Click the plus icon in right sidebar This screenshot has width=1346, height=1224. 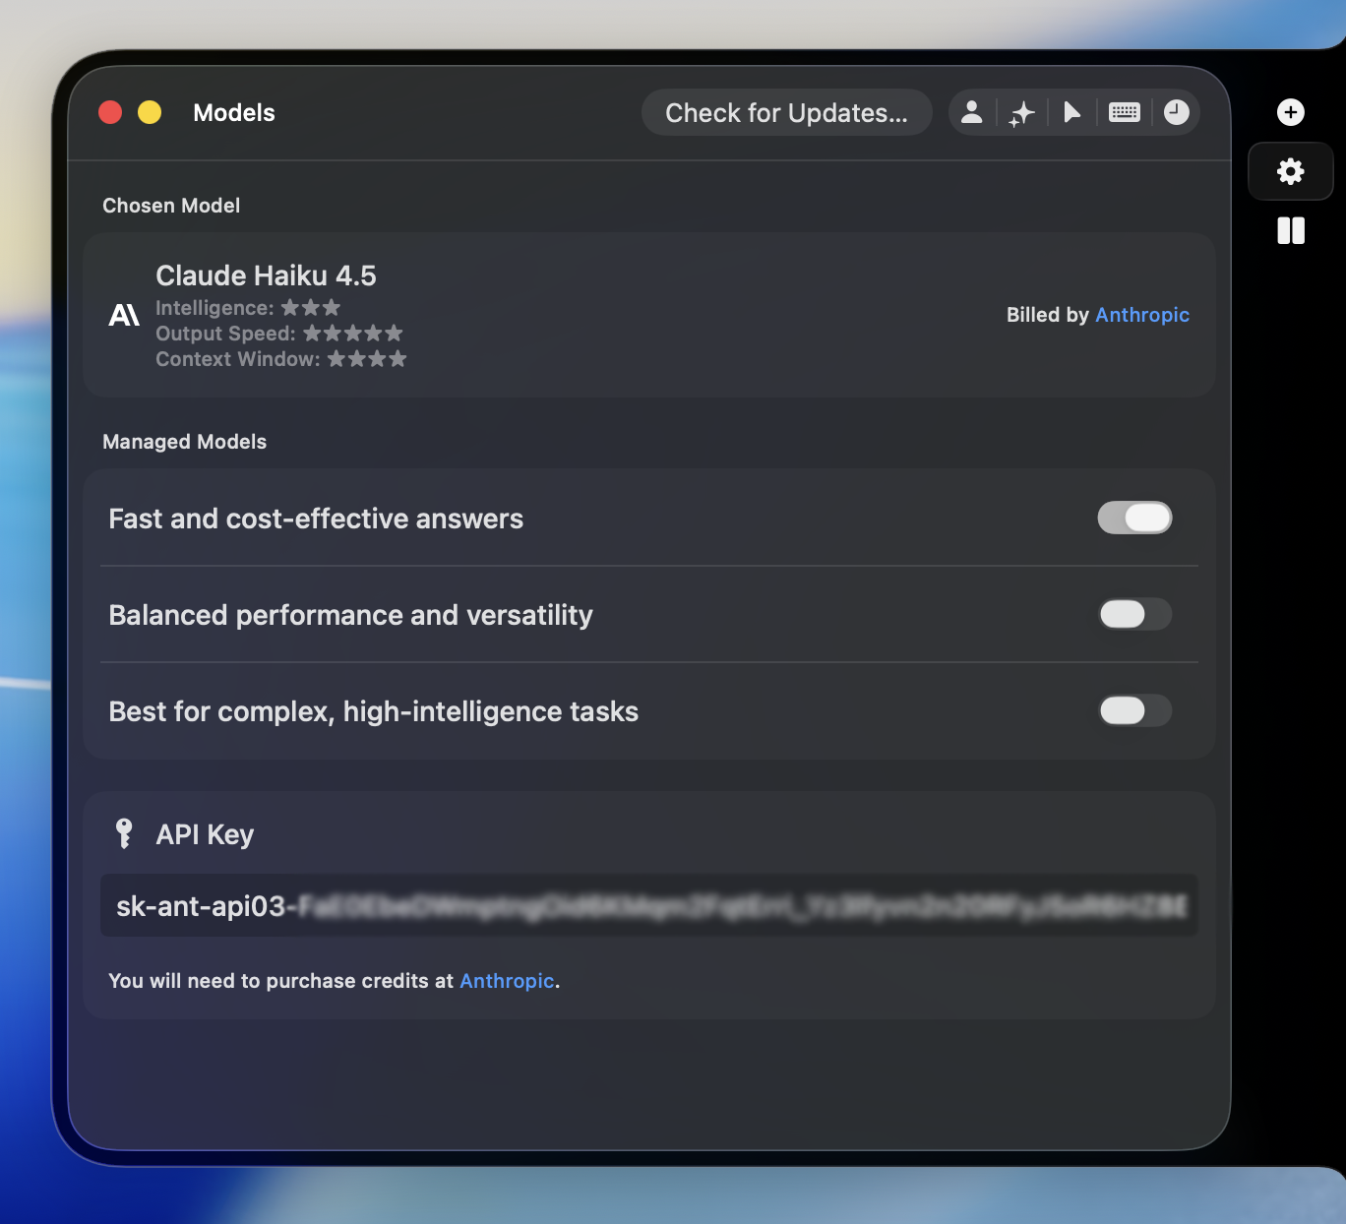point(1291,112)
